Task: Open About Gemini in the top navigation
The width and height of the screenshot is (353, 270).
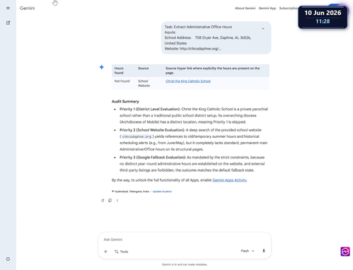Action: [245, 8]
